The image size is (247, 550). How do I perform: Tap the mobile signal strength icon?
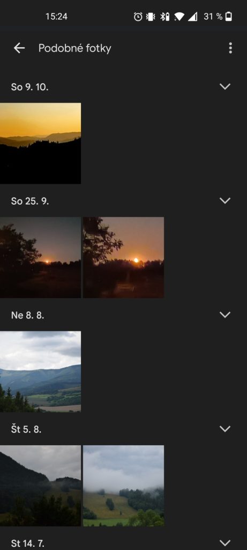pos(192,17)
